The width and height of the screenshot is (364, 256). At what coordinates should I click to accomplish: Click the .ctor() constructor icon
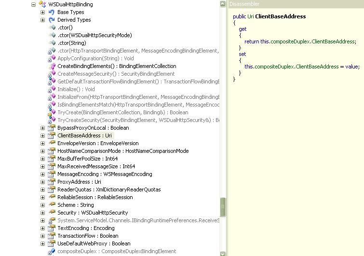(x=53, y=27)
